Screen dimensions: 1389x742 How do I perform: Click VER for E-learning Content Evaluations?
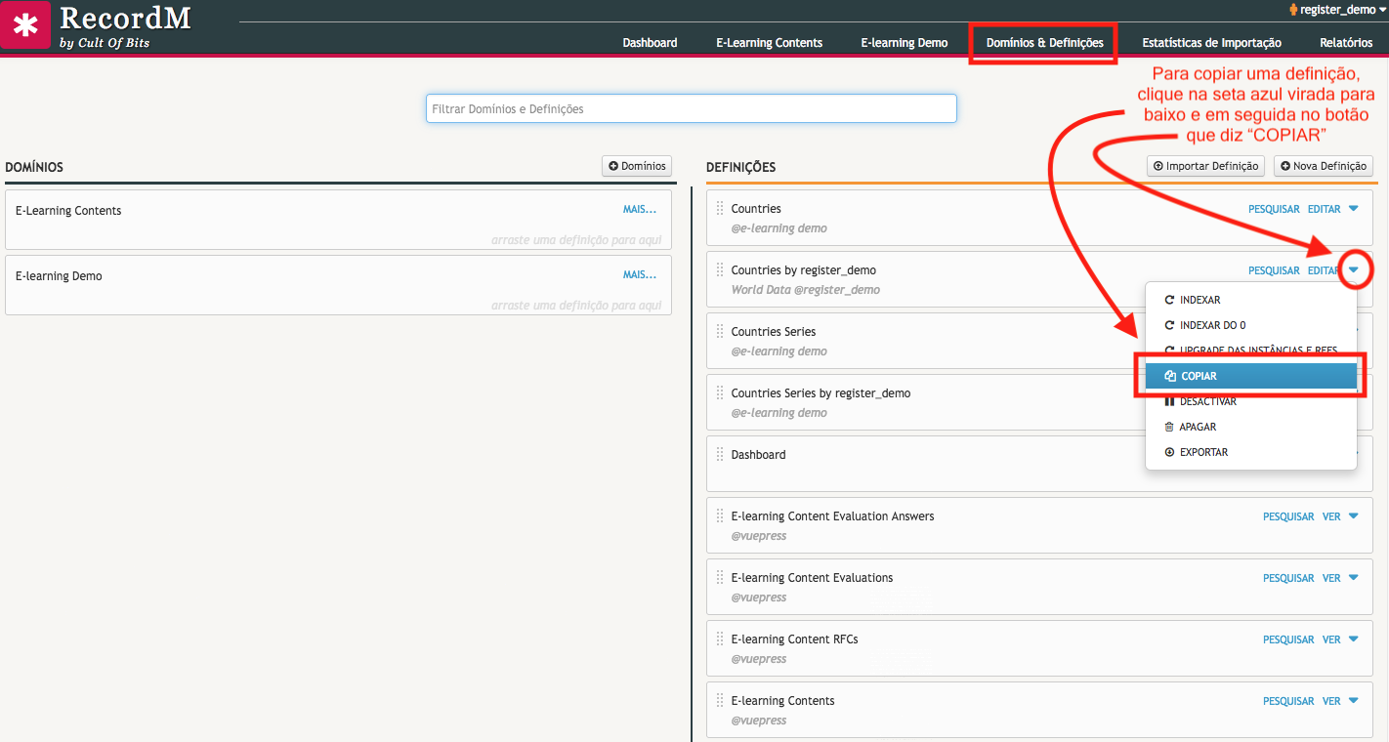1331,578
